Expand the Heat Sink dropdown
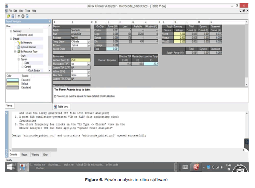 pos(89,75)
